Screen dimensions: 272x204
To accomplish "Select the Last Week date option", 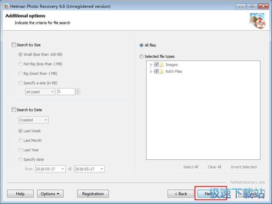I will pyautogui.click(x=20, y=131).
